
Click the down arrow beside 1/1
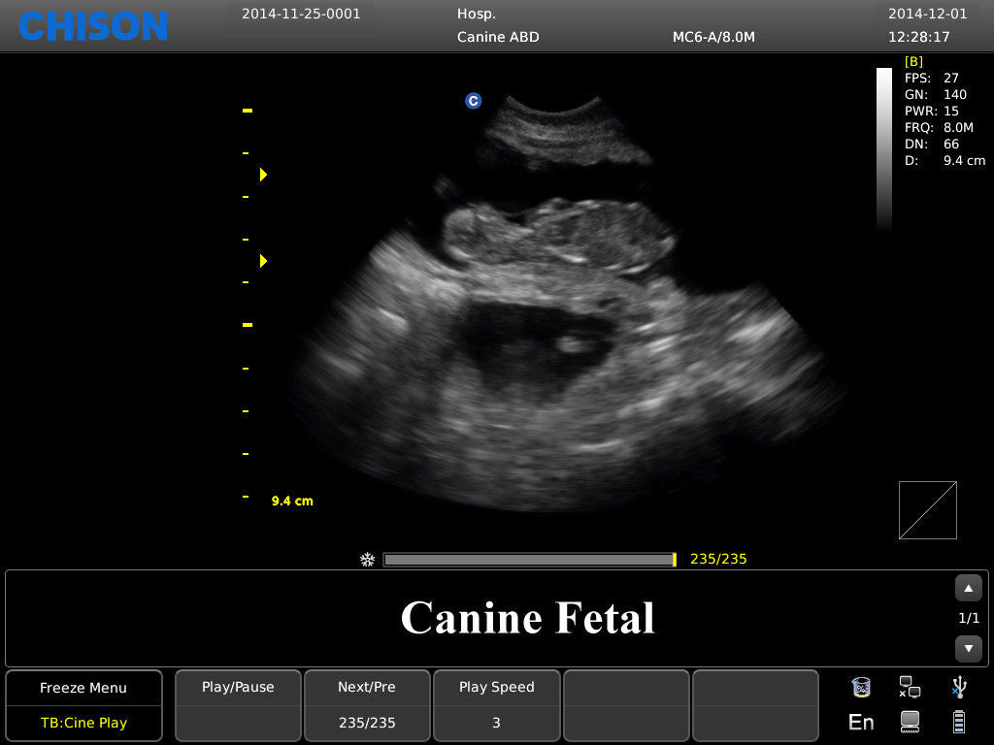click(968, 648)
